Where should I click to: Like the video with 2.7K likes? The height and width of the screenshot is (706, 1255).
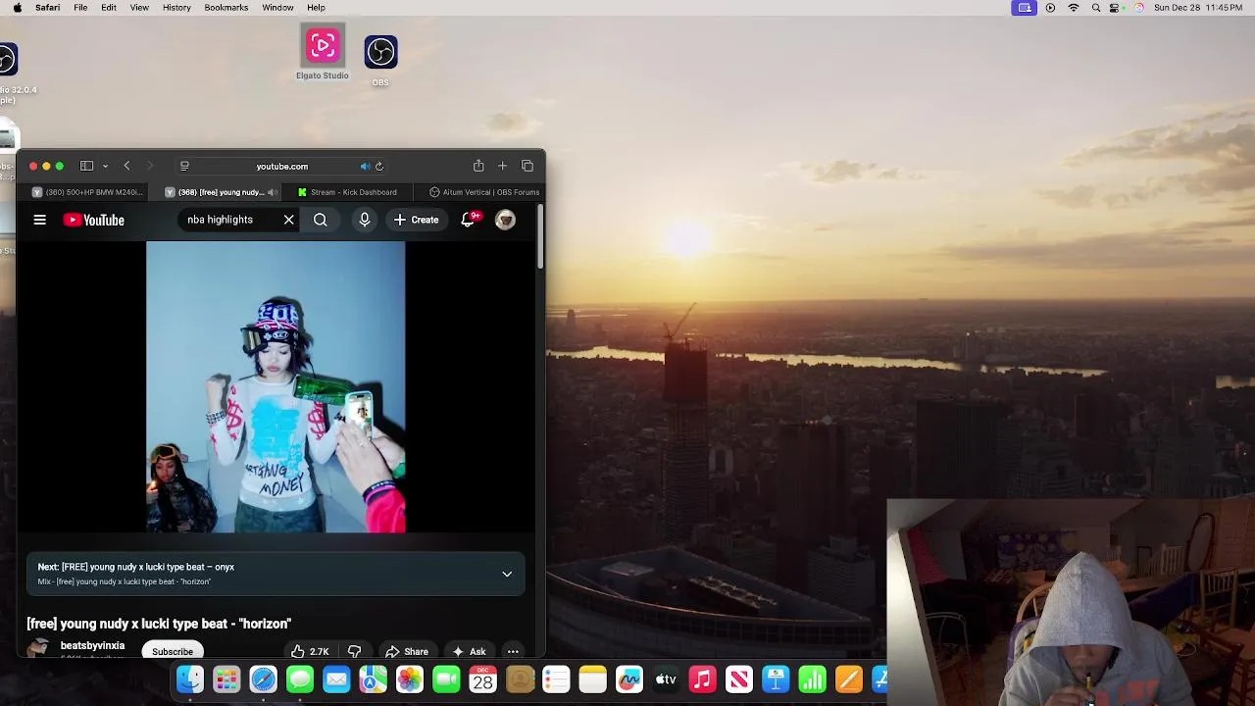pyautogui.click(x=310, y=651)
